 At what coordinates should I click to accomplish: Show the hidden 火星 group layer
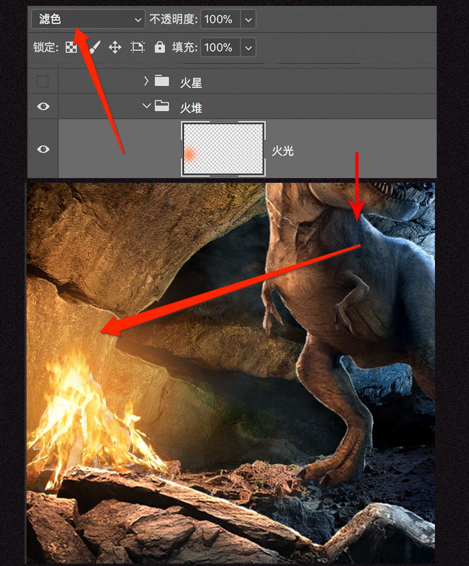click(43, 81)
